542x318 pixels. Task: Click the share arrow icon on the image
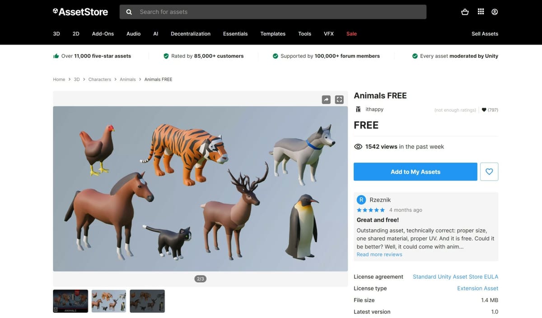click(326, 99)
